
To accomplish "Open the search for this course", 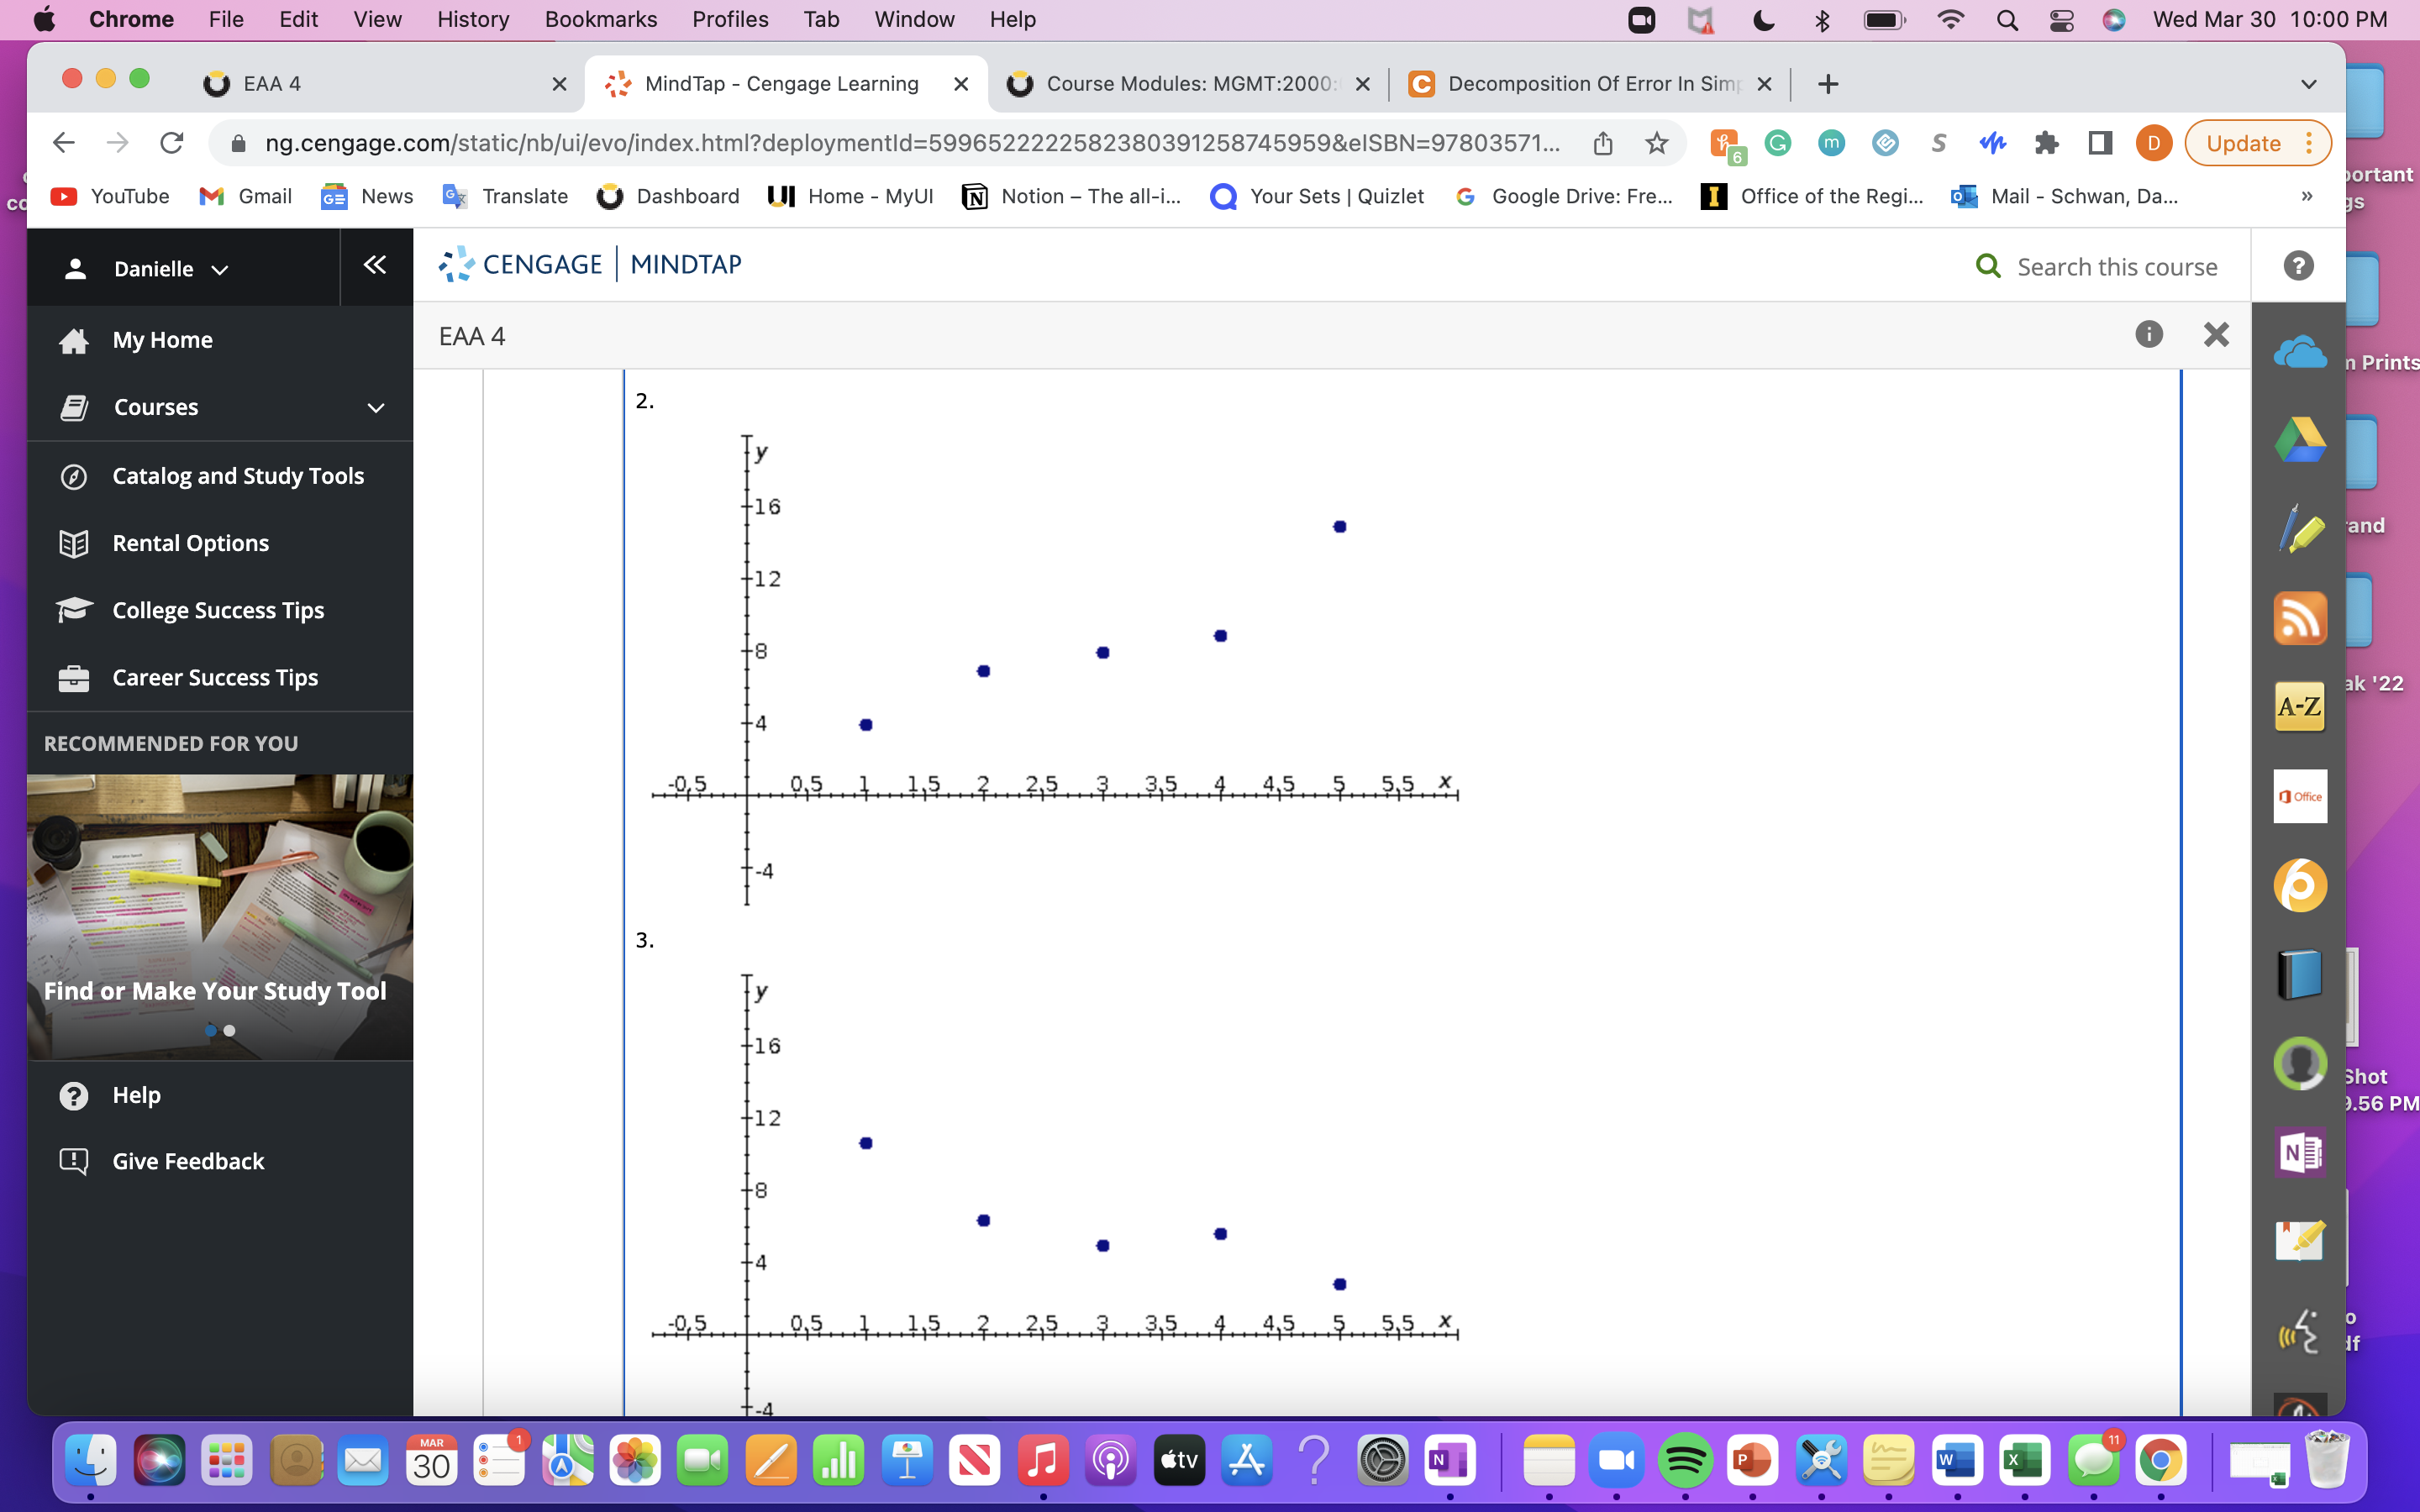I will coord(1988,266).
